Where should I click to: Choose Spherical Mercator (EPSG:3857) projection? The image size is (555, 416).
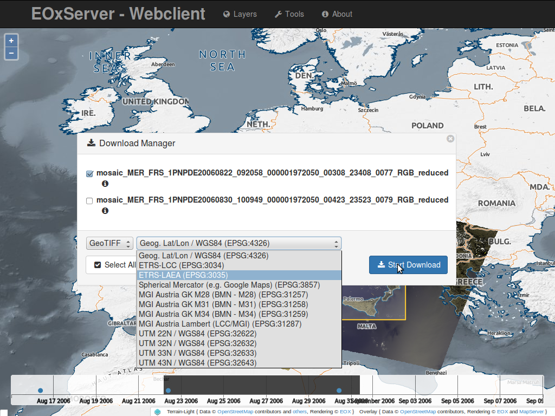tap(239, 285)
